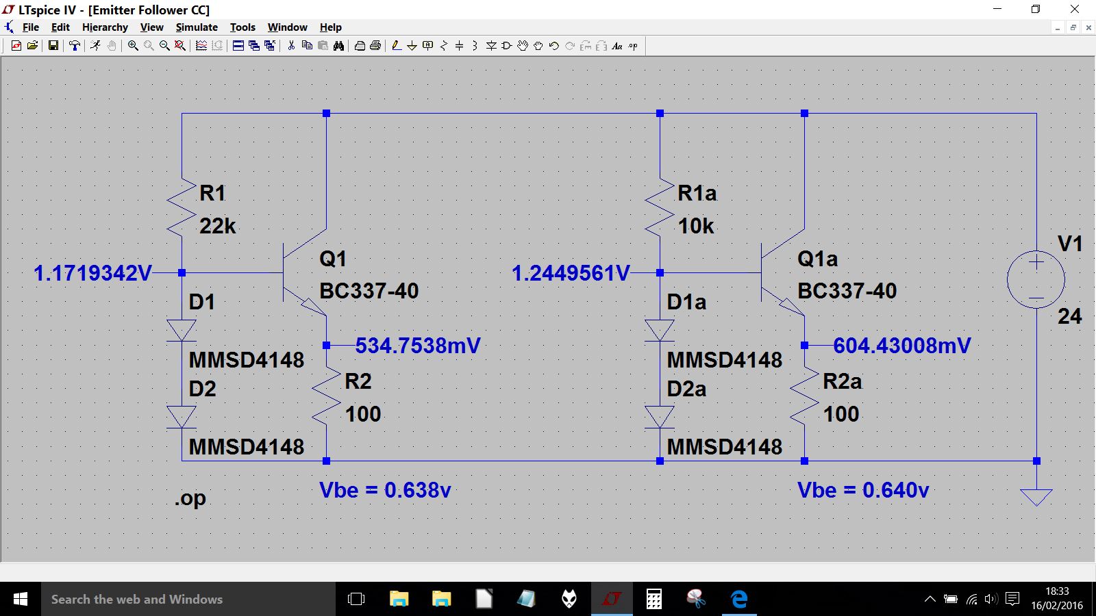Screen dimensions: 1096x616
Task: Open the Window menu
Action: tap(287, 27)
